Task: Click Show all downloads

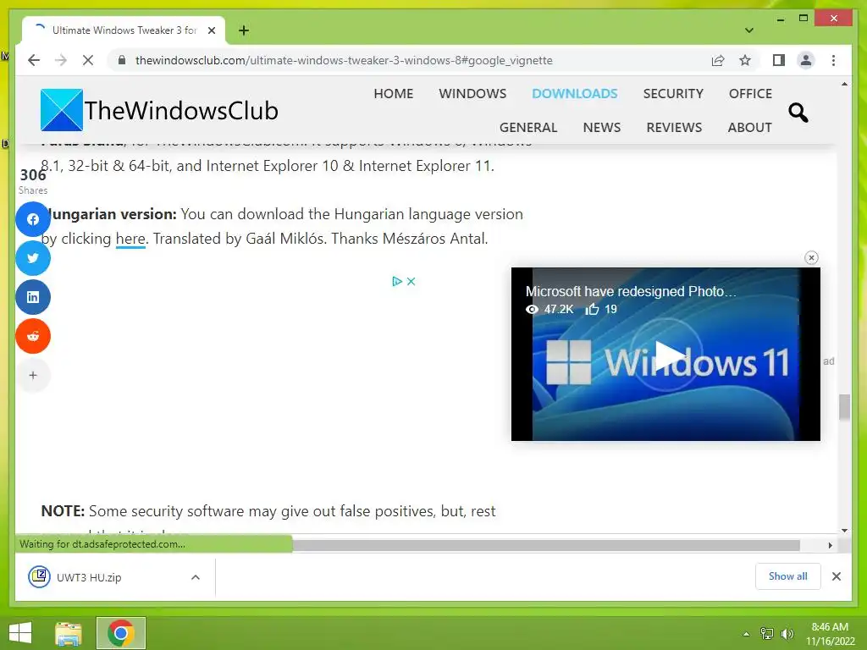Action: click(x=787, y=576)
